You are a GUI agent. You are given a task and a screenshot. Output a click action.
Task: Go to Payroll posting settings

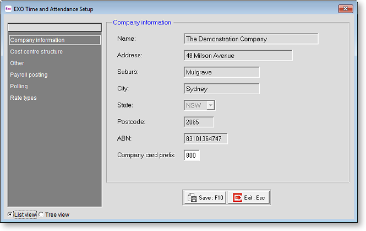(x=29, y=75)
